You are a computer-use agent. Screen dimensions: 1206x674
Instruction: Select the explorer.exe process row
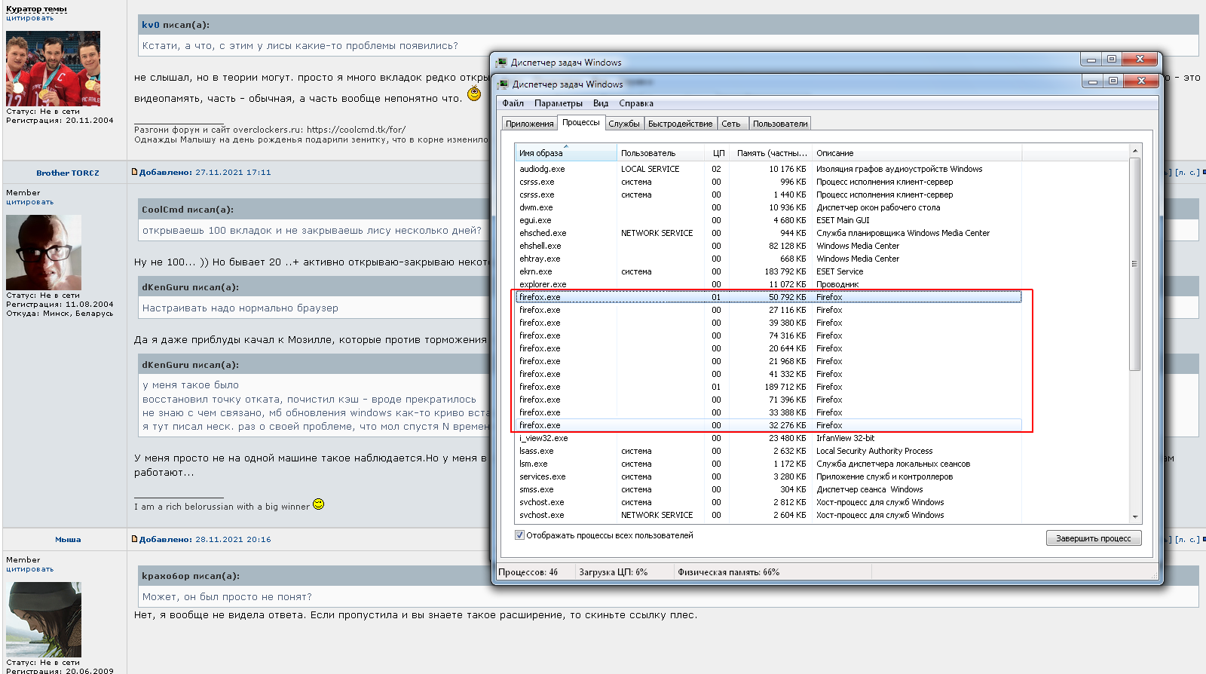[x=768, y=284]
